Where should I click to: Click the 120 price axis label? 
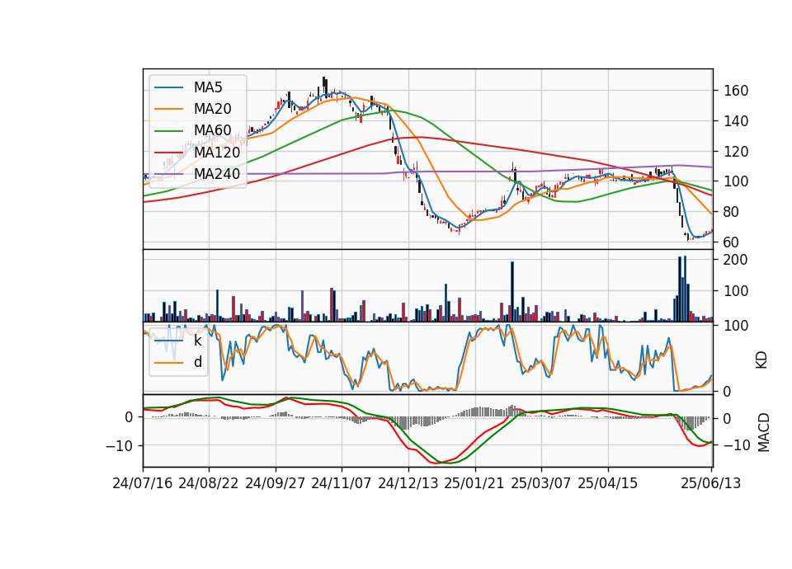735,152
